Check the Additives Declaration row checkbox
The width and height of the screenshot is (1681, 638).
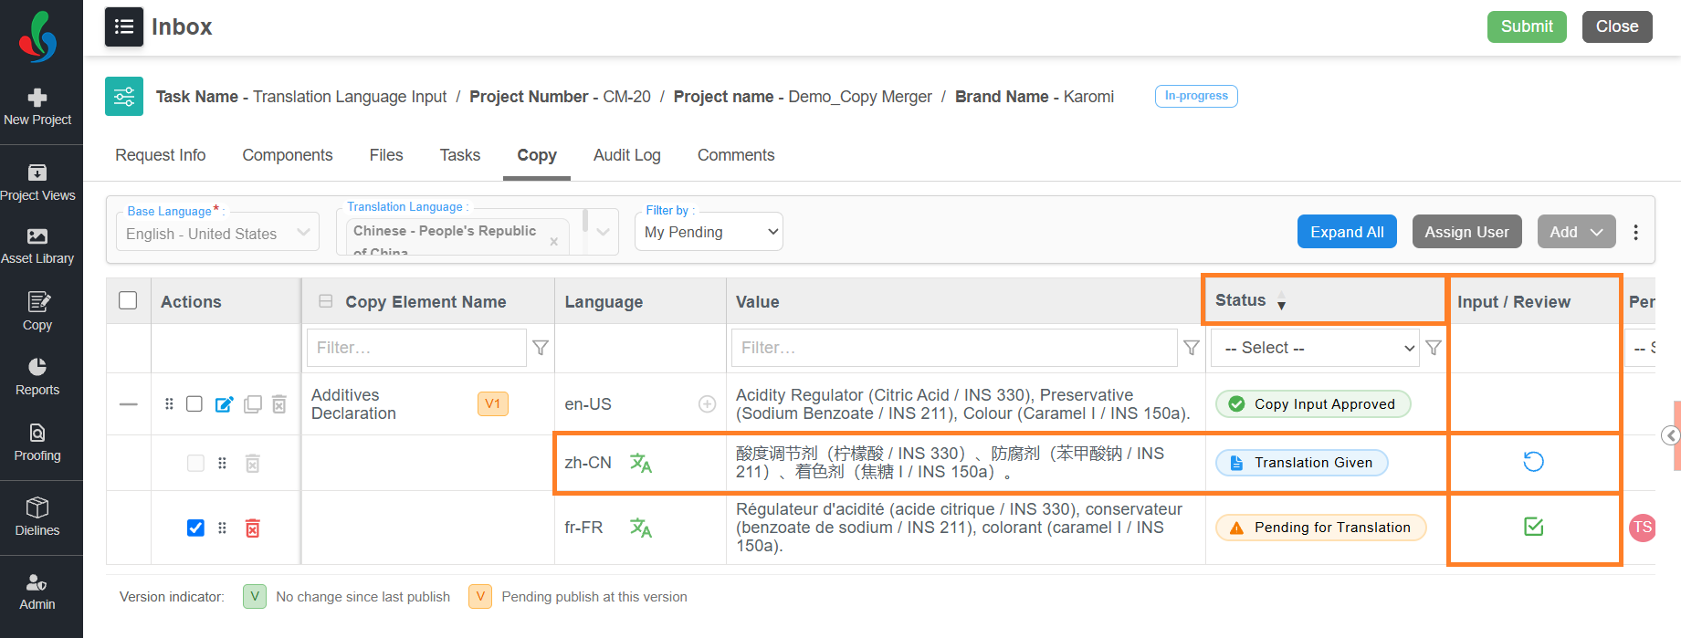click(194, 403)
